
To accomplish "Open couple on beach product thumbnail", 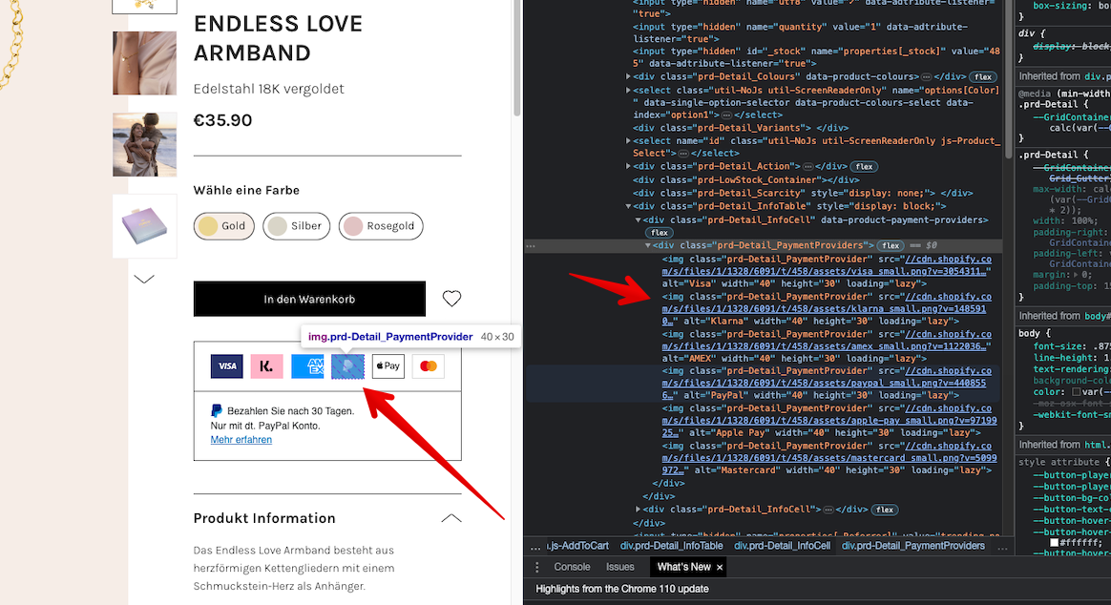I will click(144, 144).
